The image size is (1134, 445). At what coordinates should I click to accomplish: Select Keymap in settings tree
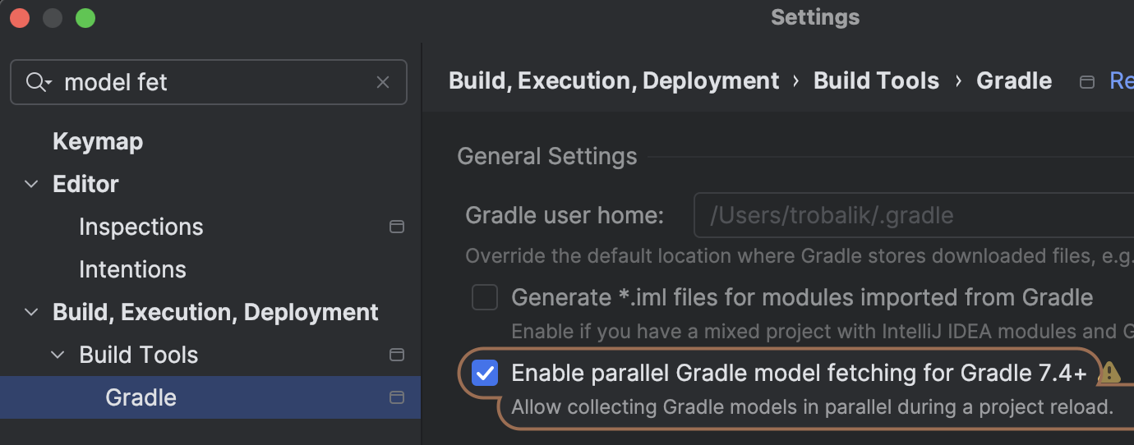click(98, 141)
